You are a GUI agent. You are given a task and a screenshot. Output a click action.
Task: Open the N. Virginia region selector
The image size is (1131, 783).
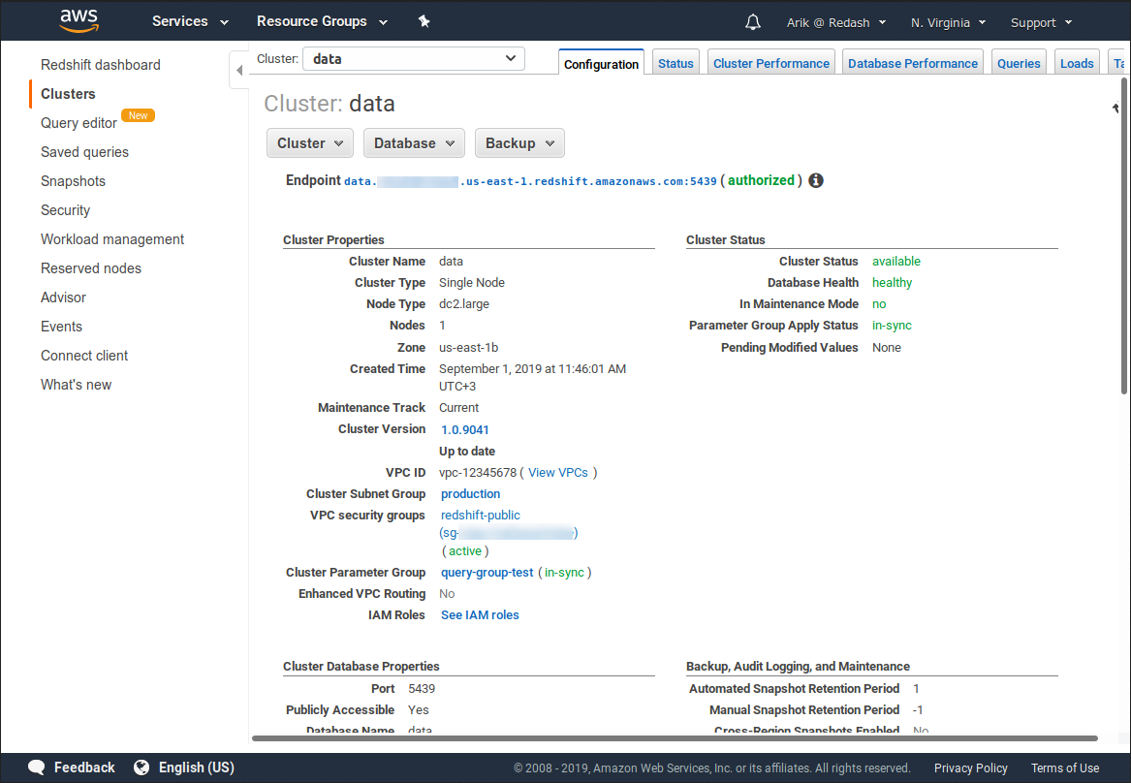(x=948, y=22)
